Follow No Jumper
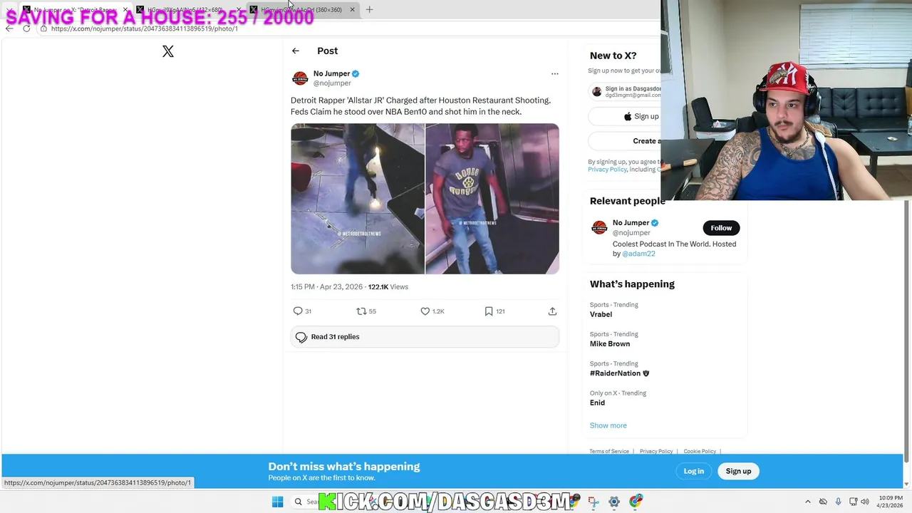912x513 pixels. pyautogui.click(x=721, y=228)
